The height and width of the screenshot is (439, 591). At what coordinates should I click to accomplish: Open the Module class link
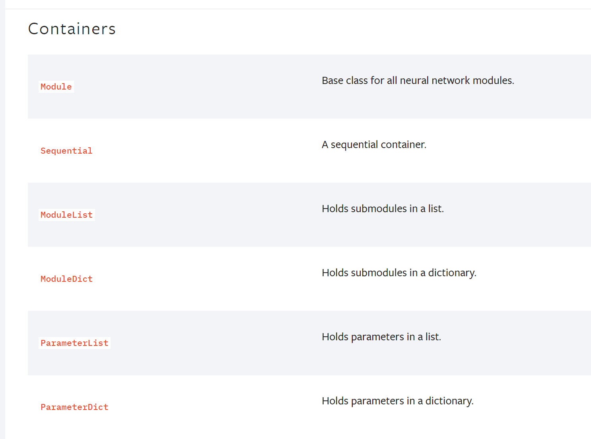pos(56,87)
